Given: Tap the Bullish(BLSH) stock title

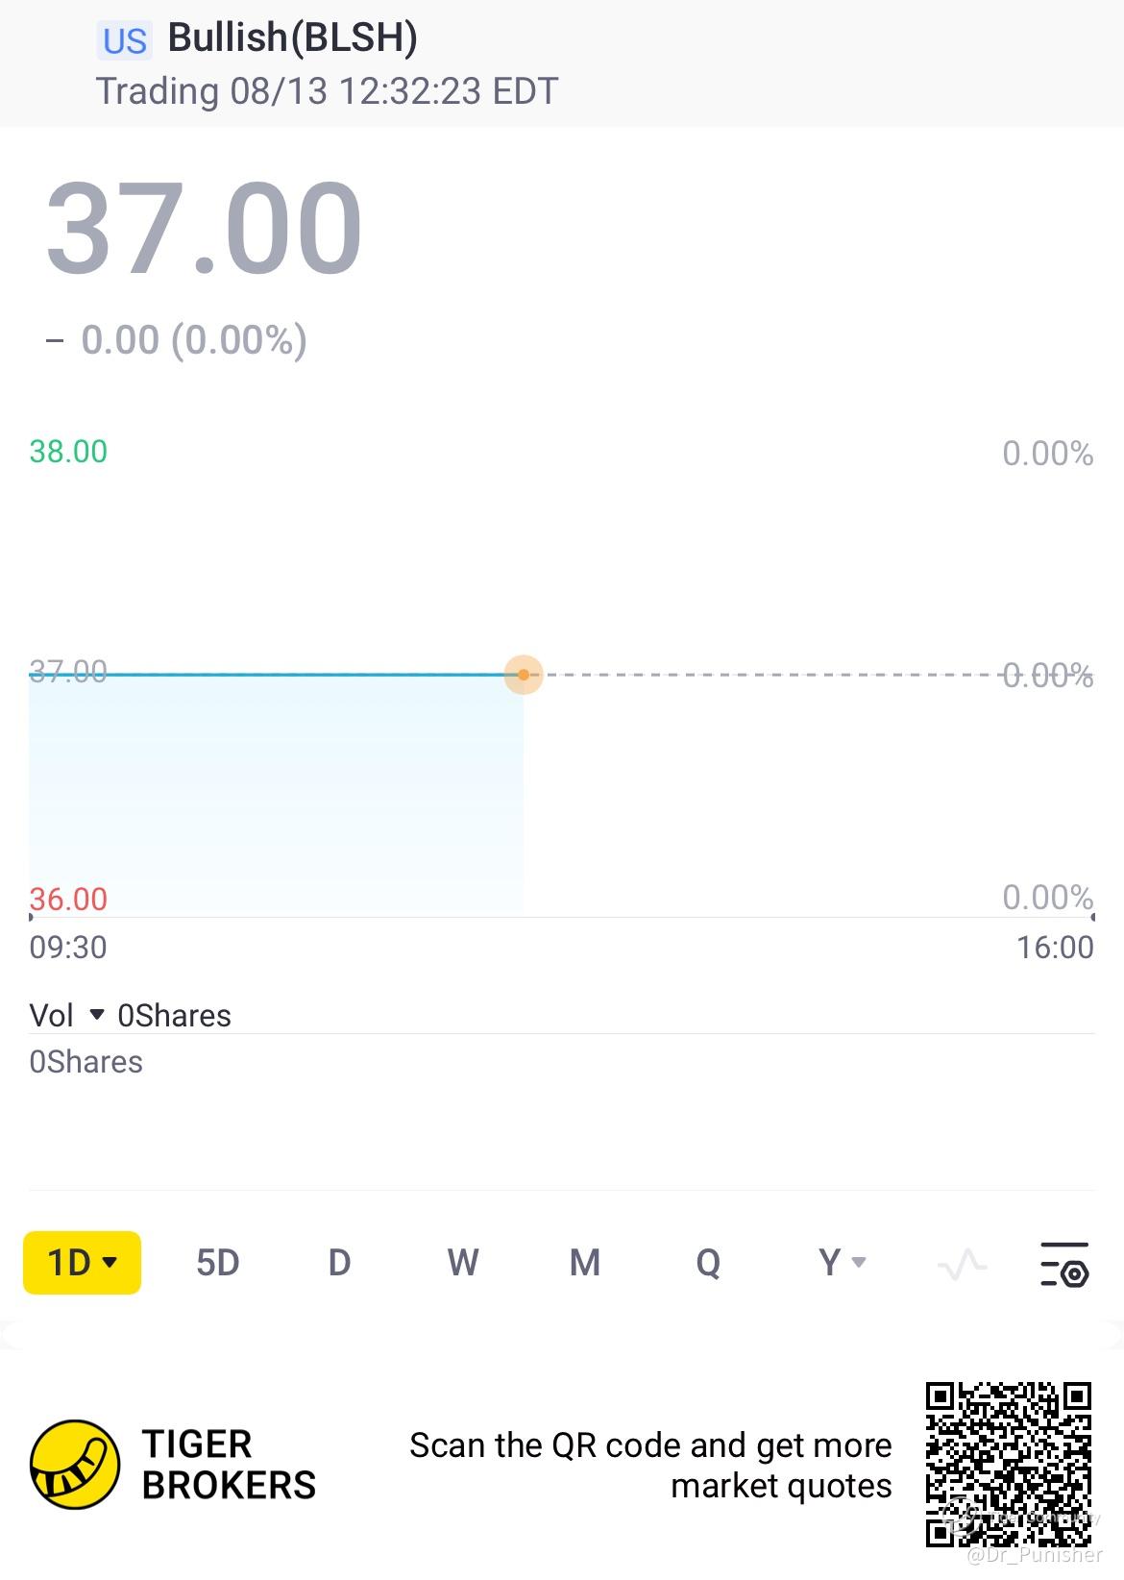Looking at the screenshot, I should (x=292, y=38).
